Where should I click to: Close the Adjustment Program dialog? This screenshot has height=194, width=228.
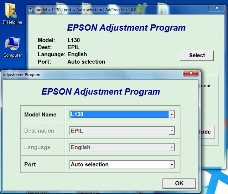[x=191, y=73]
